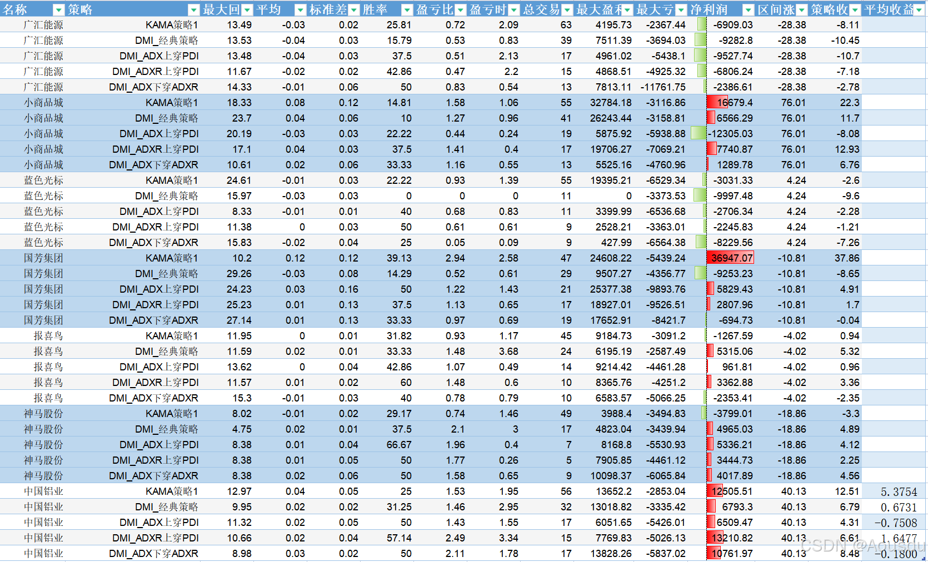The image size is (928, 562).
Task: Open the 名称 column filter dropdown
Action: pos(58,10)
